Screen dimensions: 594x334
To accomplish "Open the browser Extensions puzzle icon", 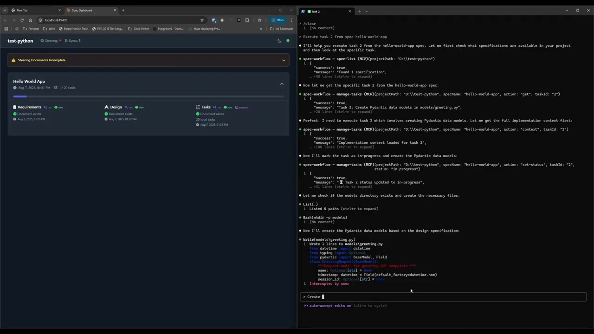I will [247, 20].
